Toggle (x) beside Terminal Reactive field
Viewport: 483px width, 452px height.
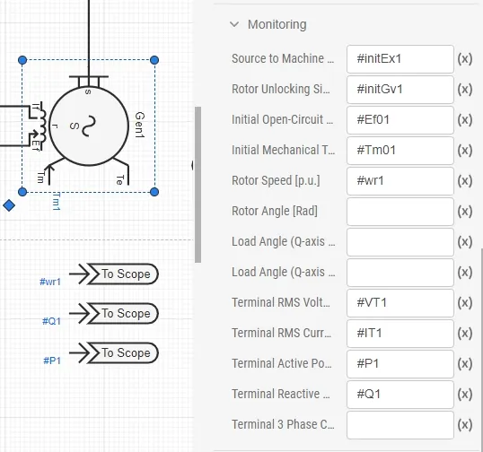coord(465,394)
